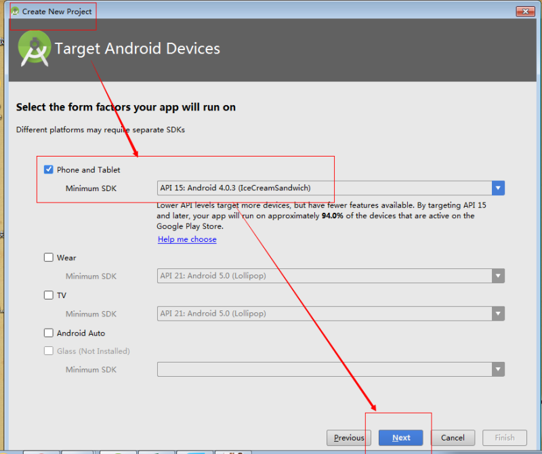Expand the Wear Minimum SDK dropdown arrow
Screen dimensions: 542x454
click(498, 276)
